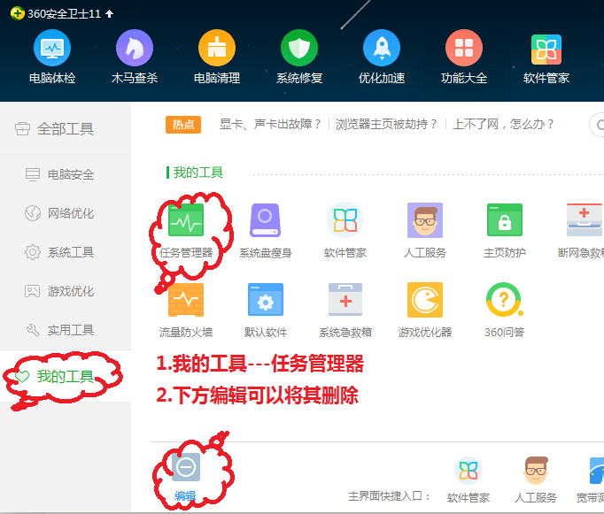604x514 pixels.
Task: Open link 显卡、声卡出故障？
Action: point(269,124)
